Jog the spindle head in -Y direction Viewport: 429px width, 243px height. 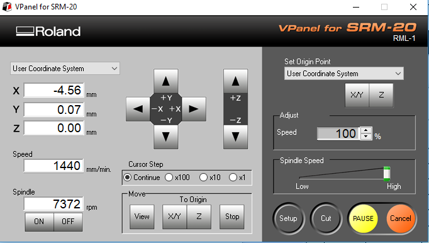166,137
